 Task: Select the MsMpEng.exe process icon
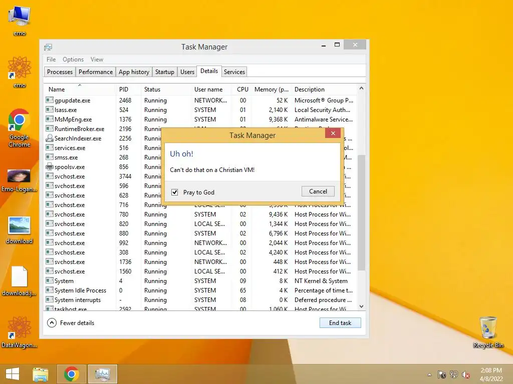pyautogui.click(x=50, y=119)
